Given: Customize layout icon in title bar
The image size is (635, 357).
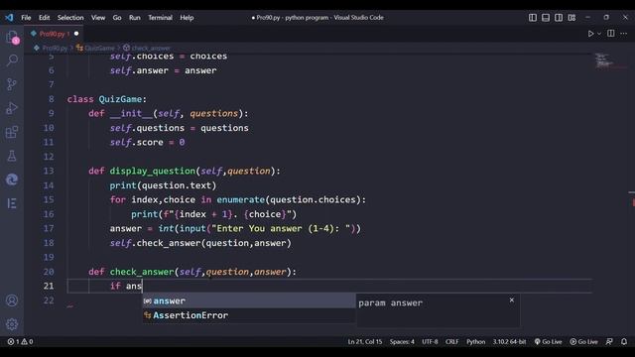Looking at the screenshot, I should pos(571,18).
